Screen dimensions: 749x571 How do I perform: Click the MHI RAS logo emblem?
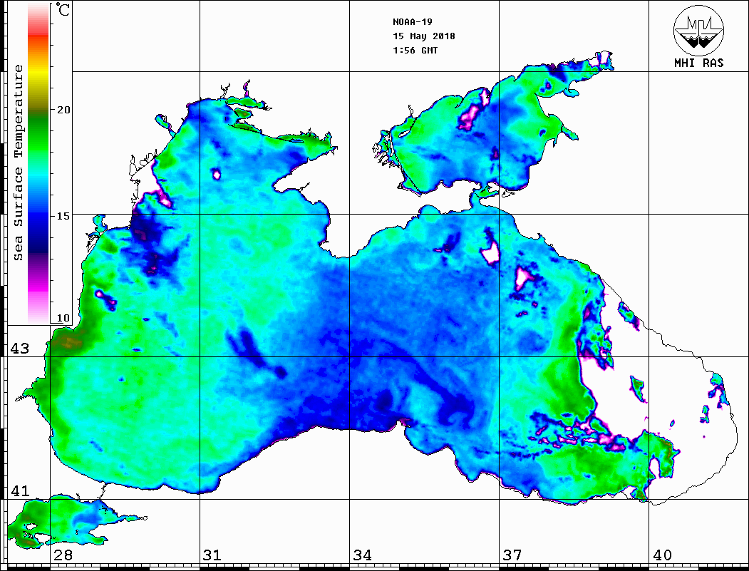[699, 30]
